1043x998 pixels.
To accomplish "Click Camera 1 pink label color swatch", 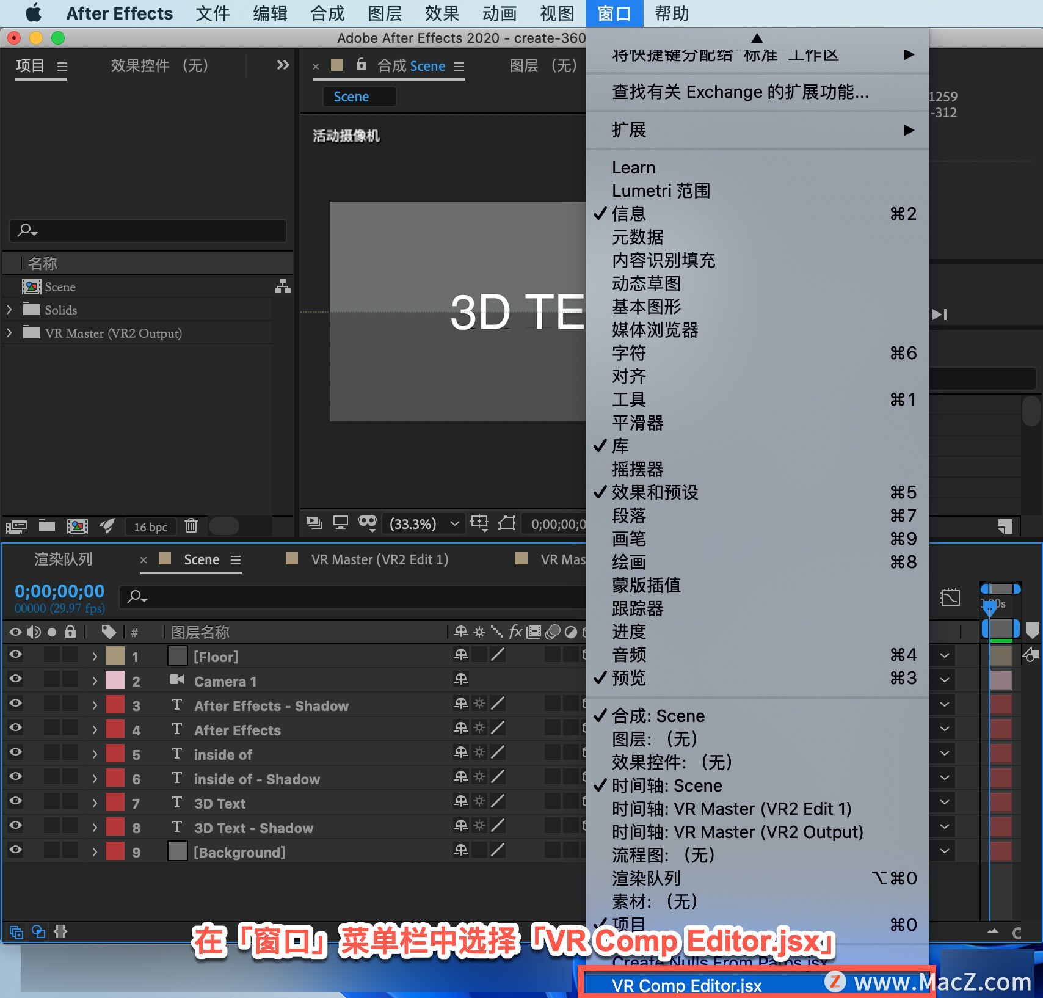I will click(115, 680).
